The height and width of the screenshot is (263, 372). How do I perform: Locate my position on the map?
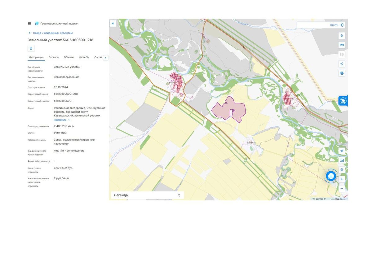point(342,151)
